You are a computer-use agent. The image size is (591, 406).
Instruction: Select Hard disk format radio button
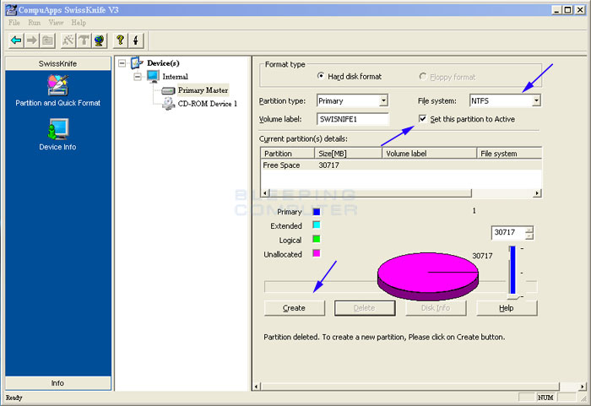(x=321, y=76)
